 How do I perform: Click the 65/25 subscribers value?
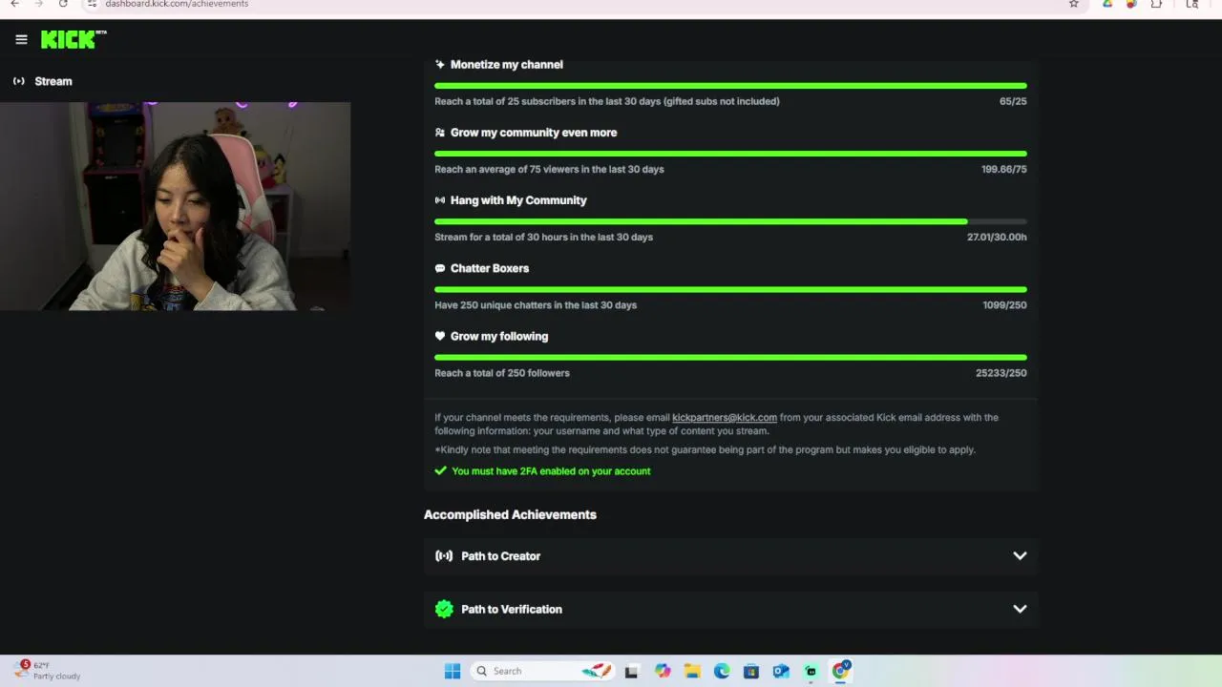(x=1013, y=101)
